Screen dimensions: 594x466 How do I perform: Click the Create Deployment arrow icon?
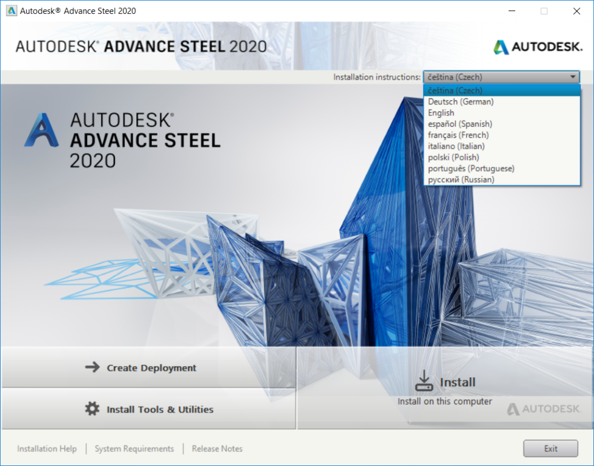tap(92, 367)
